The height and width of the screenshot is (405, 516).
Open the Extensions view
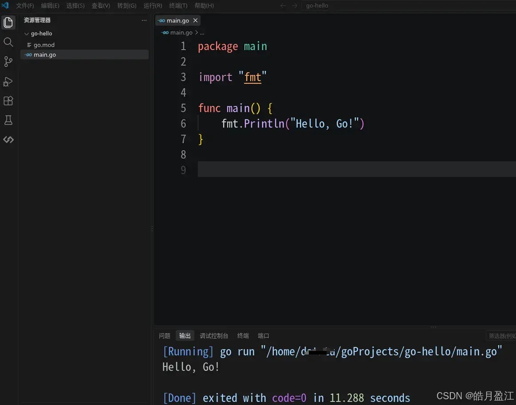pos(8,101)
